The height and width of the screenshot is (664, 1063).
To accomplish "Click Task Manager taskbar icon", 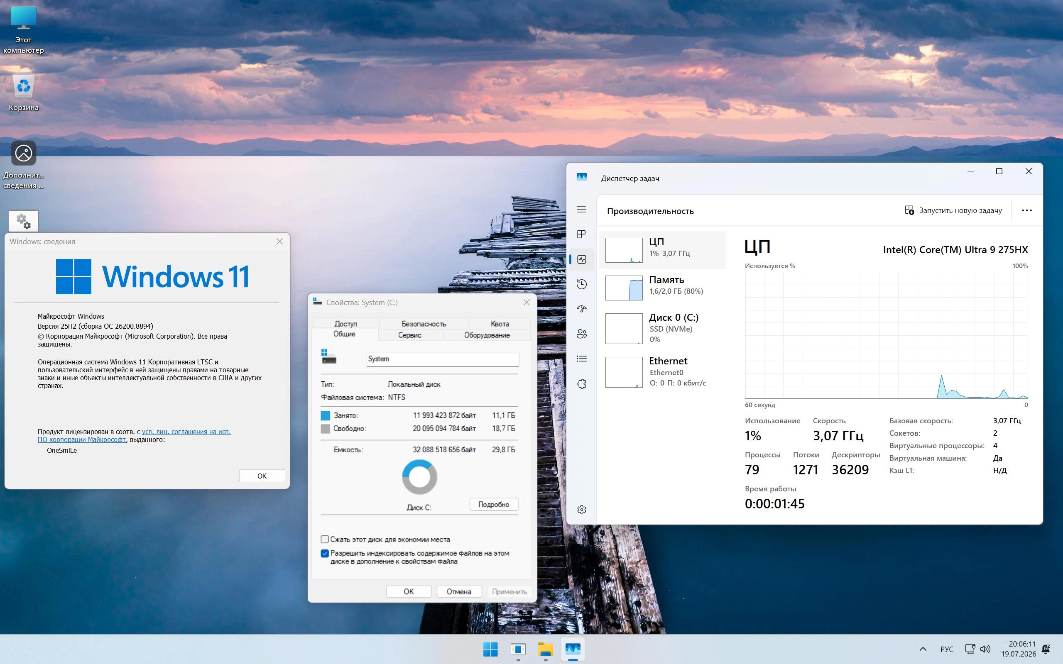I will pyautogui.click(x=573, y=649).
